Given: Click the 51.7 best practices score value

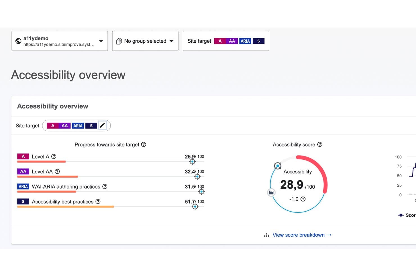Looking at the screenshot, I should [x=190, y=202].
